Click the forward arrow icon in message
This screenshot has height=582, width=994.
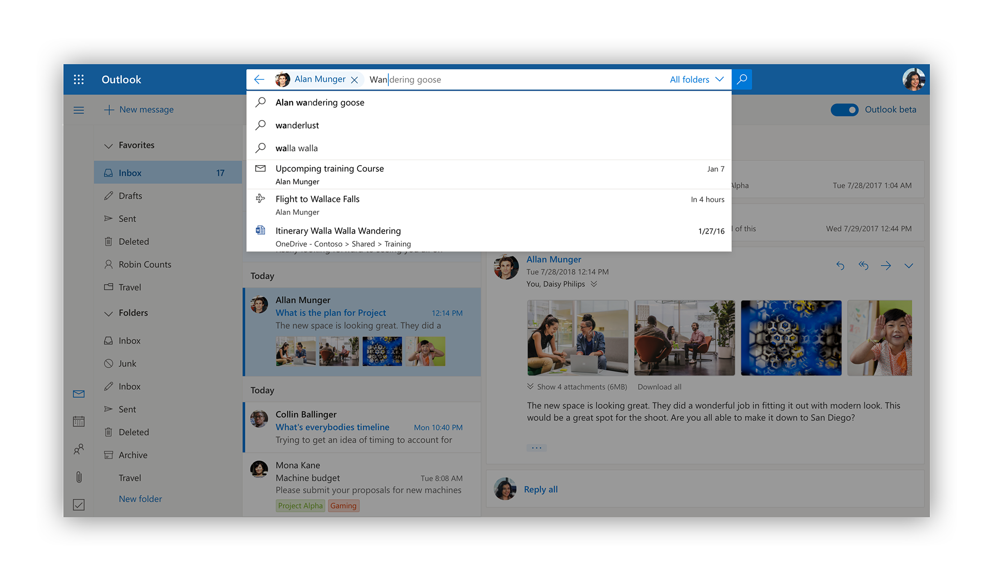pyautogui.click(x=886, y=266)
